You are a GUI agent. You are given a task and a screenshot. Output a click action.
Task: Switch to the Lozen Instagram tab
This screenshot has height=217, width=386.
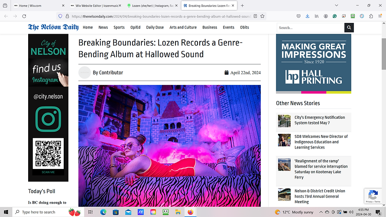click(152, 5)
